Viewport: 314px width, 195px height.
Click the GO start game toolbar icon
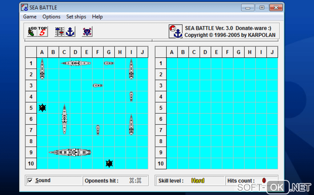point(32,31)
